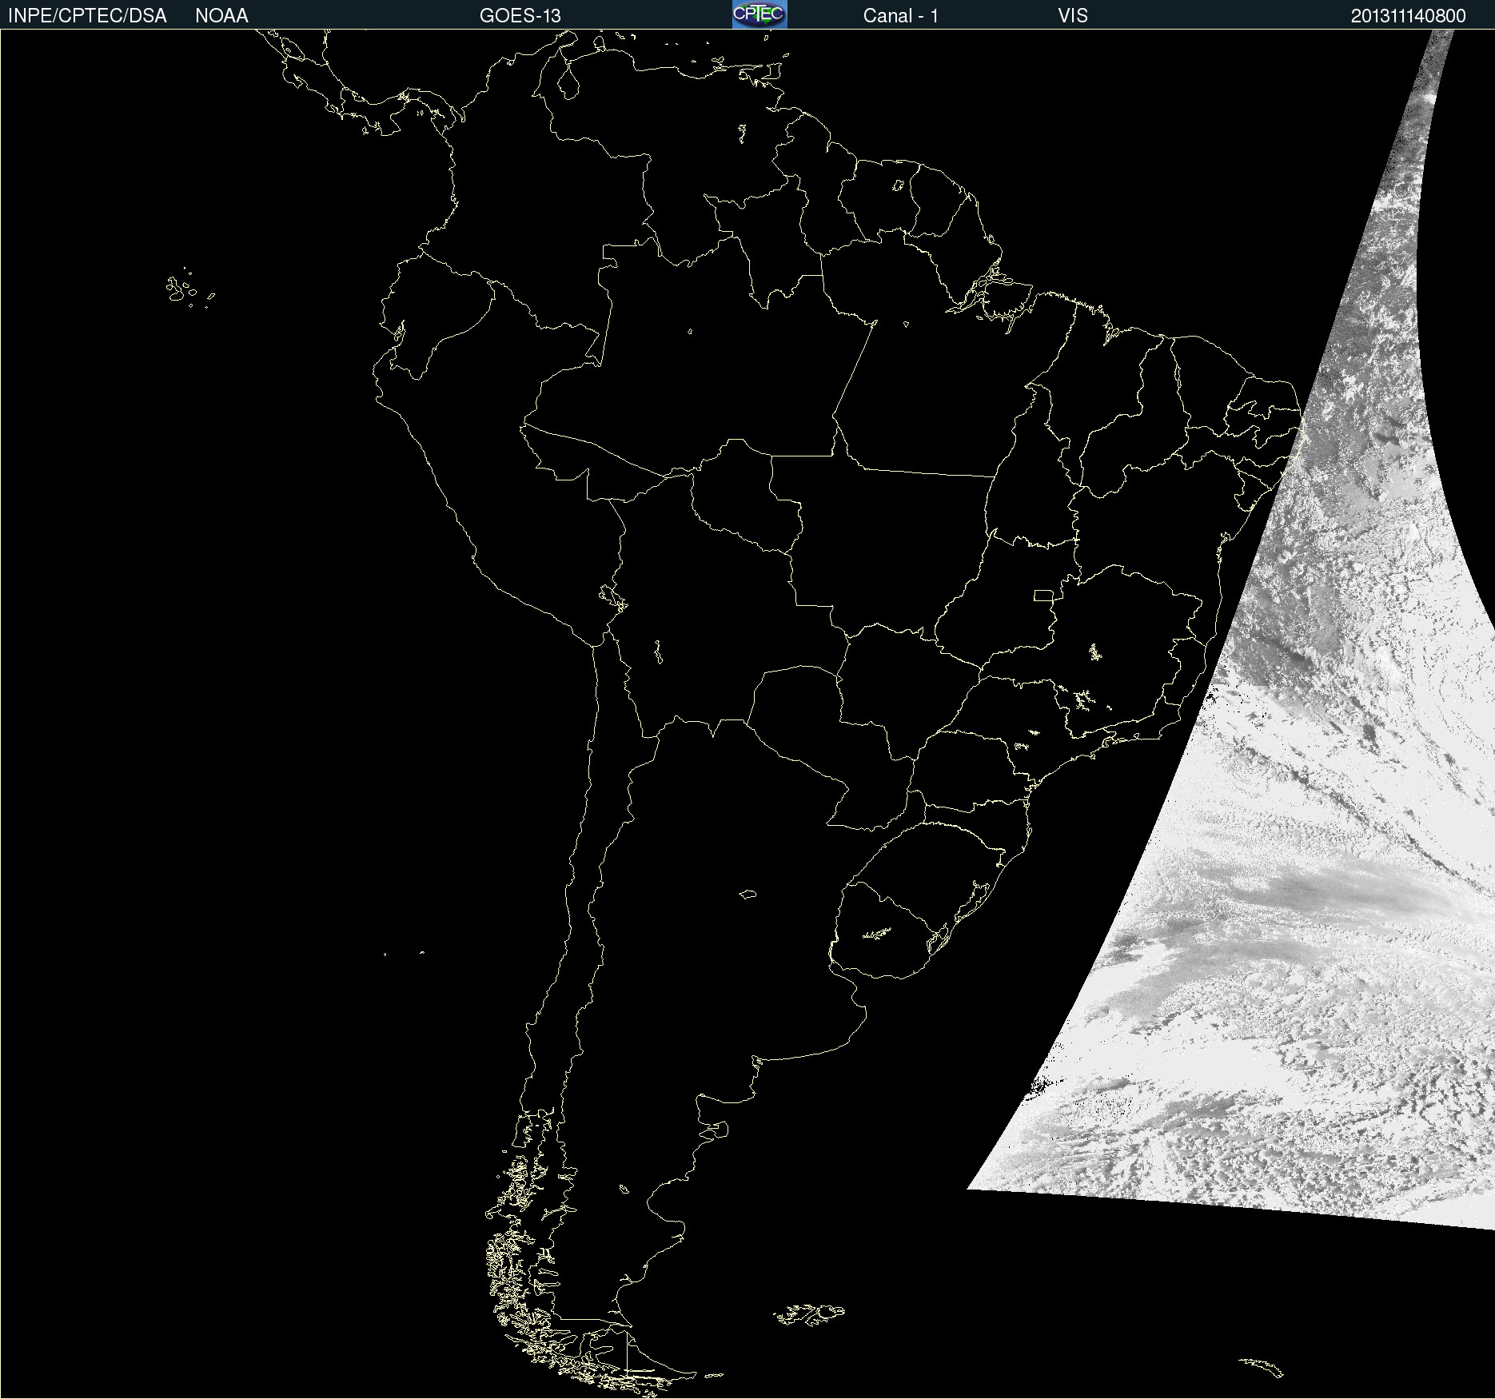1495x1399 pixels.
Task: Click the Paraguay country outline interior
Action: pyautogui.click(x=799, y=719)
